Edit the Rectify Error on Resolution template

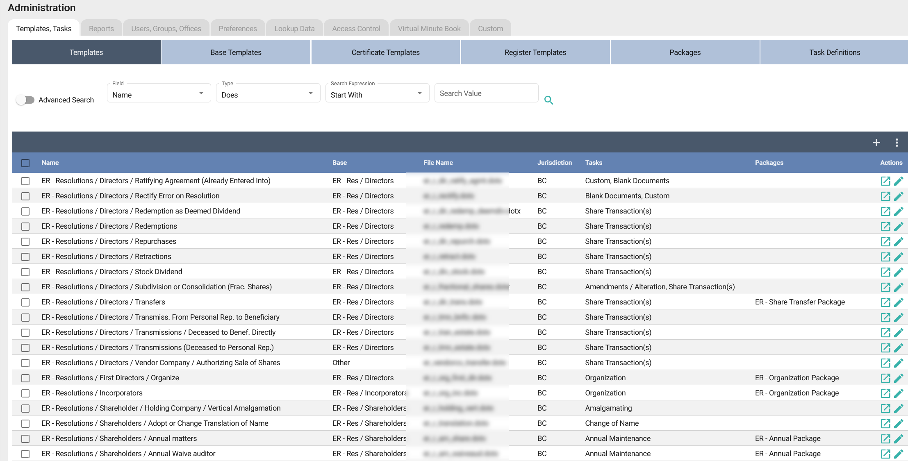(x=899, y=196)
